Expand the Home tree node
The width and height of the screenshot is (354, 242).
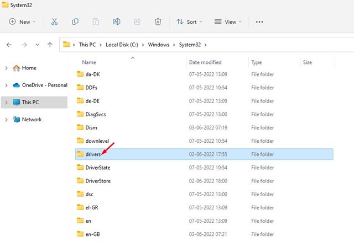click(x=6, y=68)
